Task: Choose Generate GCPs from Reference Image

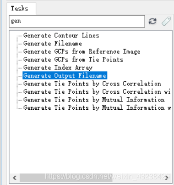Action: point(82,51)
